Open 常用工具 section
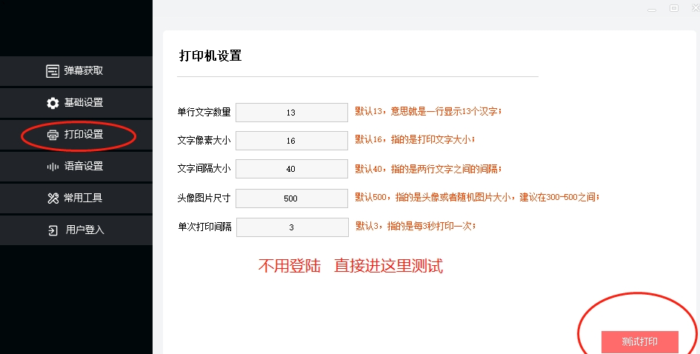700x354 pixels. point(83,198)
